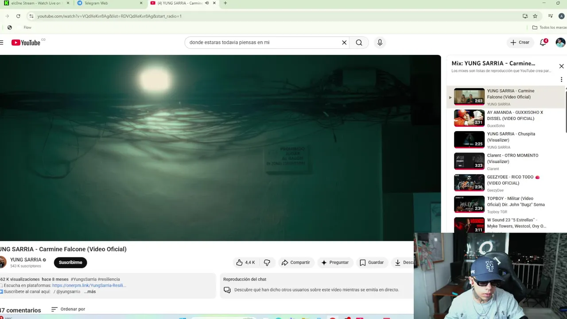
Task: Open the onerpm.link platforms link
Action: [x=89, y=285]
